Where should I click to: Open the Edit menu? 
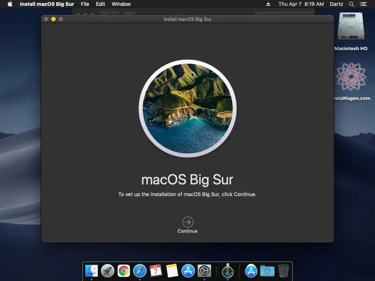point(100,4)
